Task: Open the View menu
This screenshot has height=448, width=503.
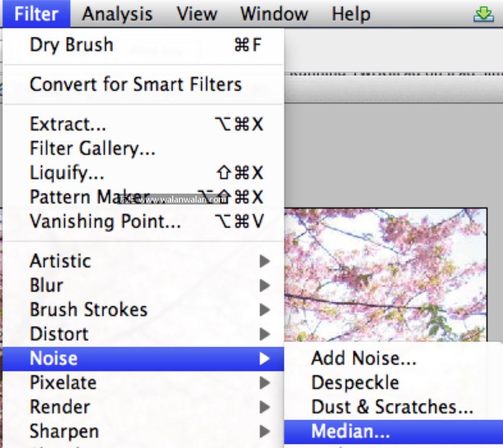Action: coord(197,14)
